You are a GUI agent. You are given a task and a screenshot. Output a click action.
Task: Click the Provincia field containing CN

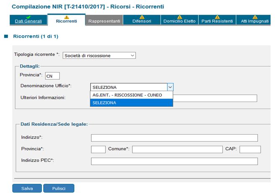52,76
